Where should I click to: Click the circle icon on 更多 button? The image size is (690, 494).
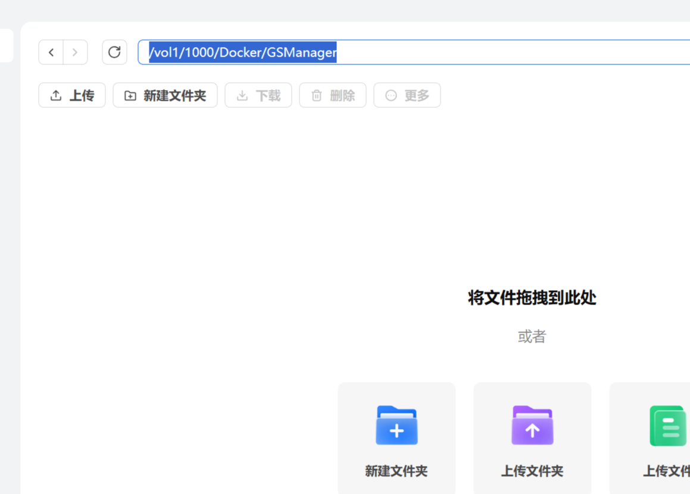392,95
